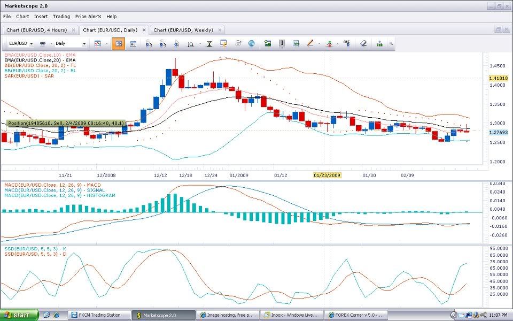Click the green hierarchy tree icon
The image size is (513, 321).
click(379, 43)
